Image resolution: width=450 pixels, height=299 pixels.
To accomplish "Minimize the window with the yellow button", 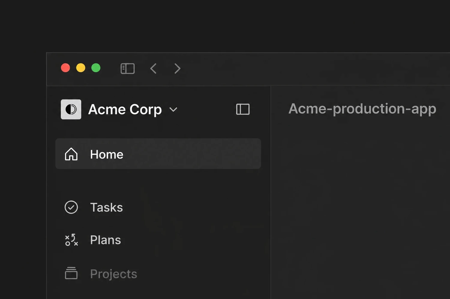I will [x=81, y=68].
